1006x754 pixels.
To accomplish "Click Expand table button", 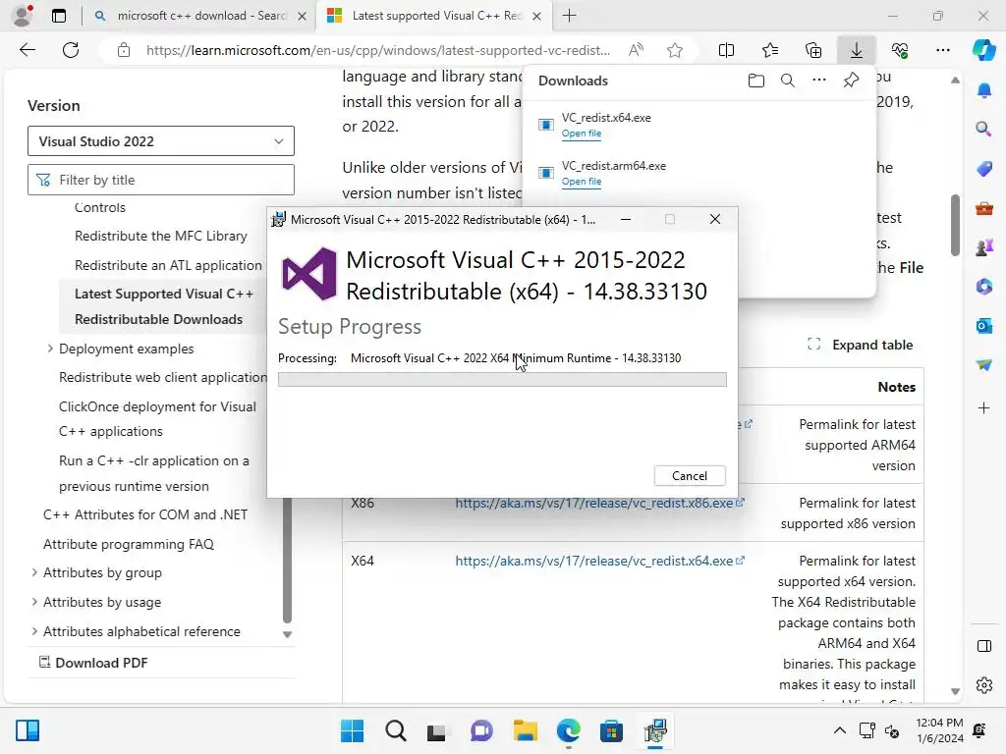I will click(x=860, y=345).
